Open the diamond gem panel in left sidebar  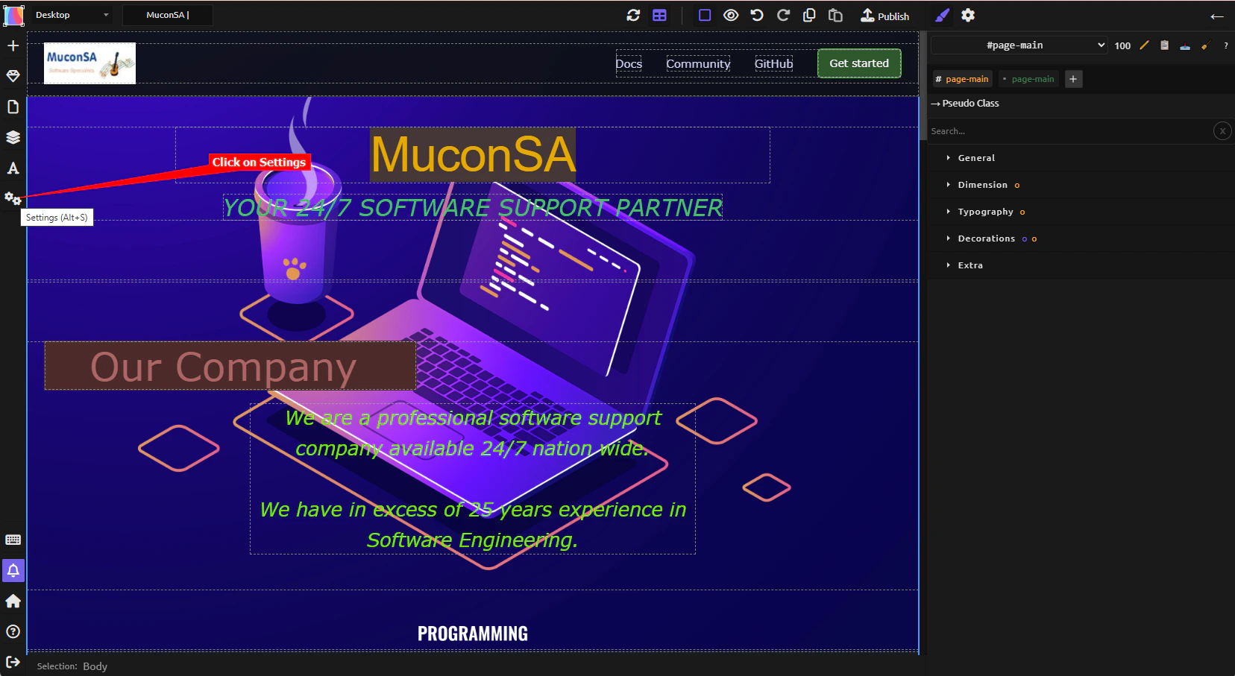(13, 76)
